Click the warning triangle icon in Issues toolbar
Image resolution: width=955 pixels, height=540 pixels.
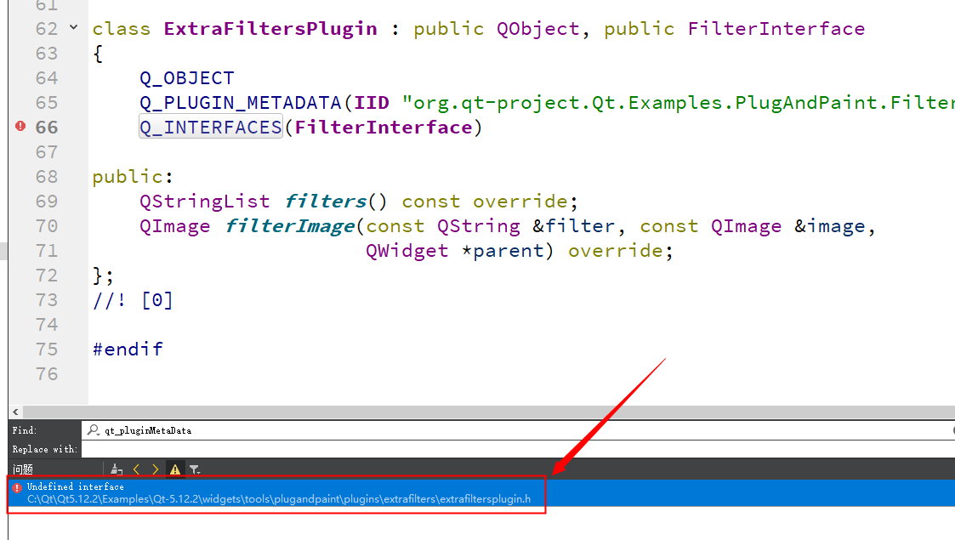tap(175, 469)
